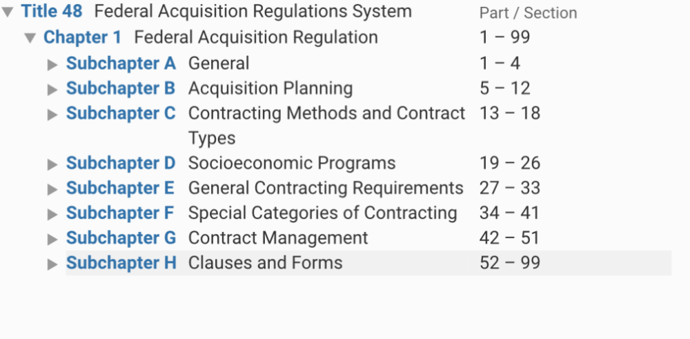
Task: Expand Subchapter A arrow
Action: (x=52, y=64)
